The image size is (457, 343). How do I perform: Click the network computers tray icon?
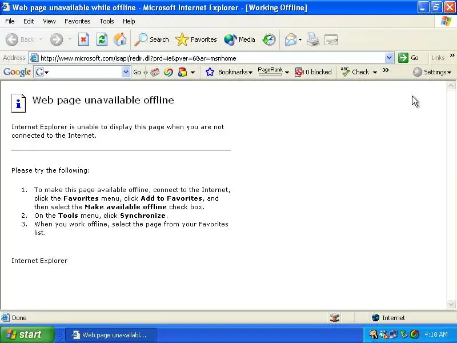(394, 334)
